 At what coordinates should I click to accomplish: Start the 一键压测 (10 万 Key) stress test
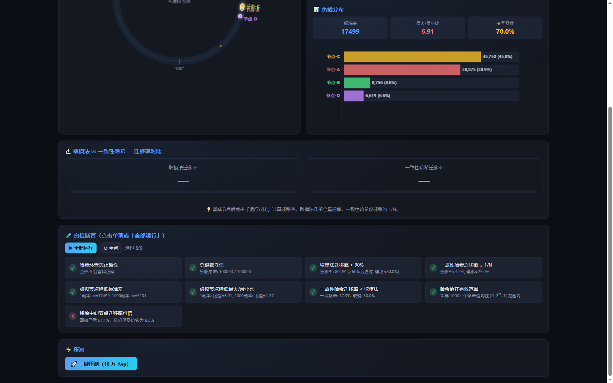[101, 364]
